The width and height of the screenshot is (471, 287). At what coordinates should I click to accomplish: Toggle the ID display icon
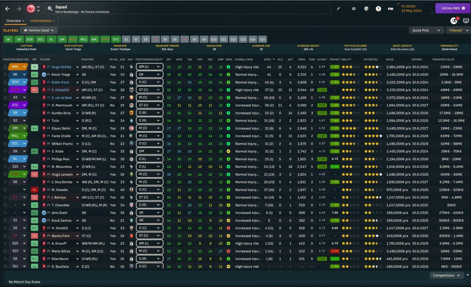click(354, 8)
